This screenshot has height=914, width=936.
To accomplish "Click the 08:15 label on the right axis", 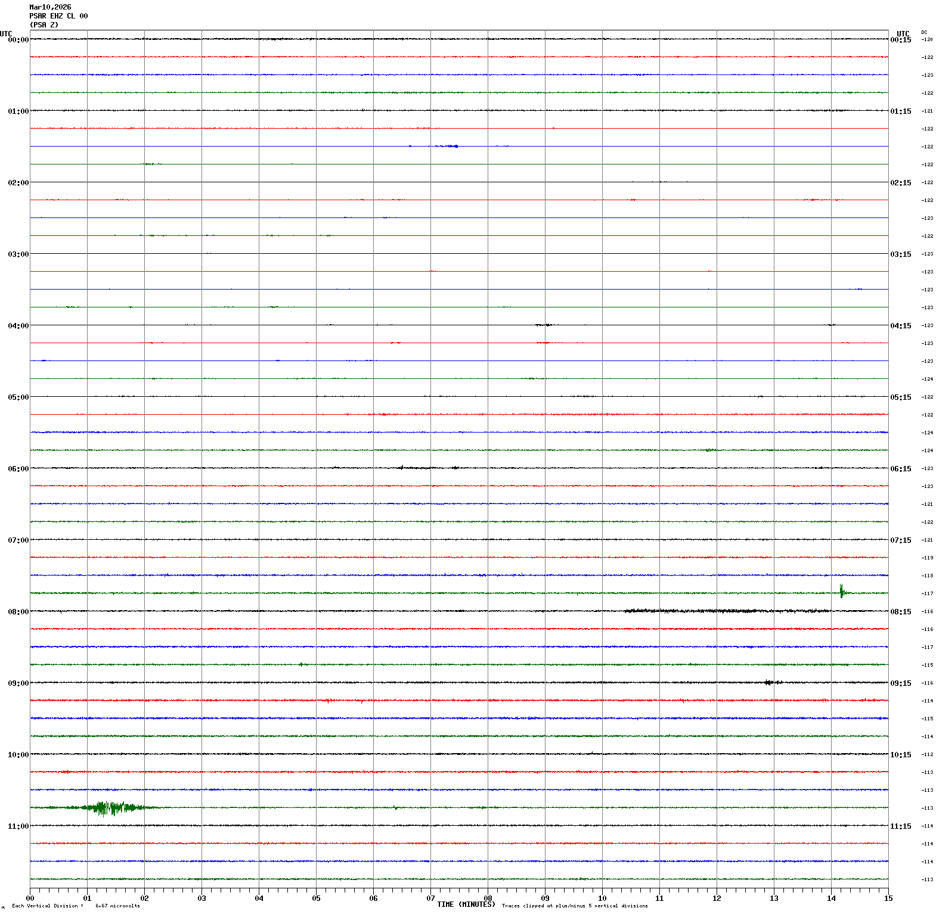I will click(900, 612).
